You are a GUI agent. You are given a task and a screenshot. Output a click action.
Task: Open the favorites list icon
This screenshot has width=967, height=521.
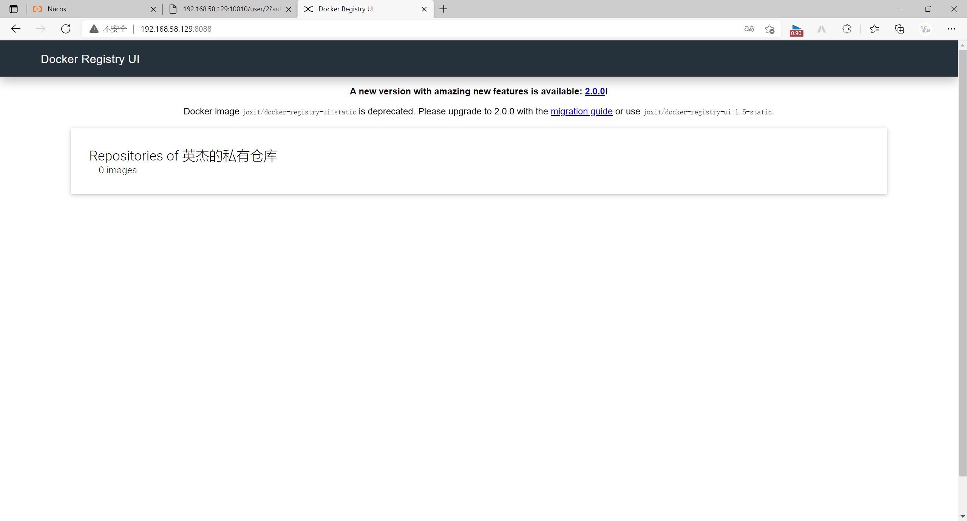click(x=874, y=29)
